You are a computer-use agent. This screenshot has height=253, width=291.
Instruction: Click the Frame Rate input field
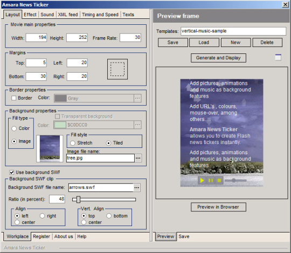pos(130,38)
